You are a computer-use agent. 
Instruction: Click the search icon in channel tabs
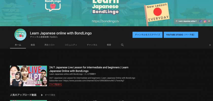122,45
